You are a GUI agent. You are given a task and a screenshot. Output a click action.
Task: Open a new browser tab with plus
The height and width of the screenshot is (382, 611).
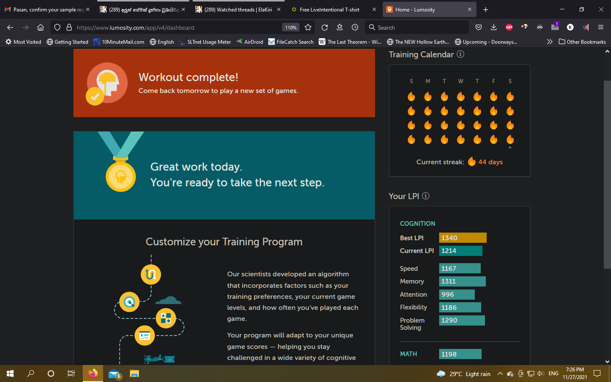tap(485, 9)
